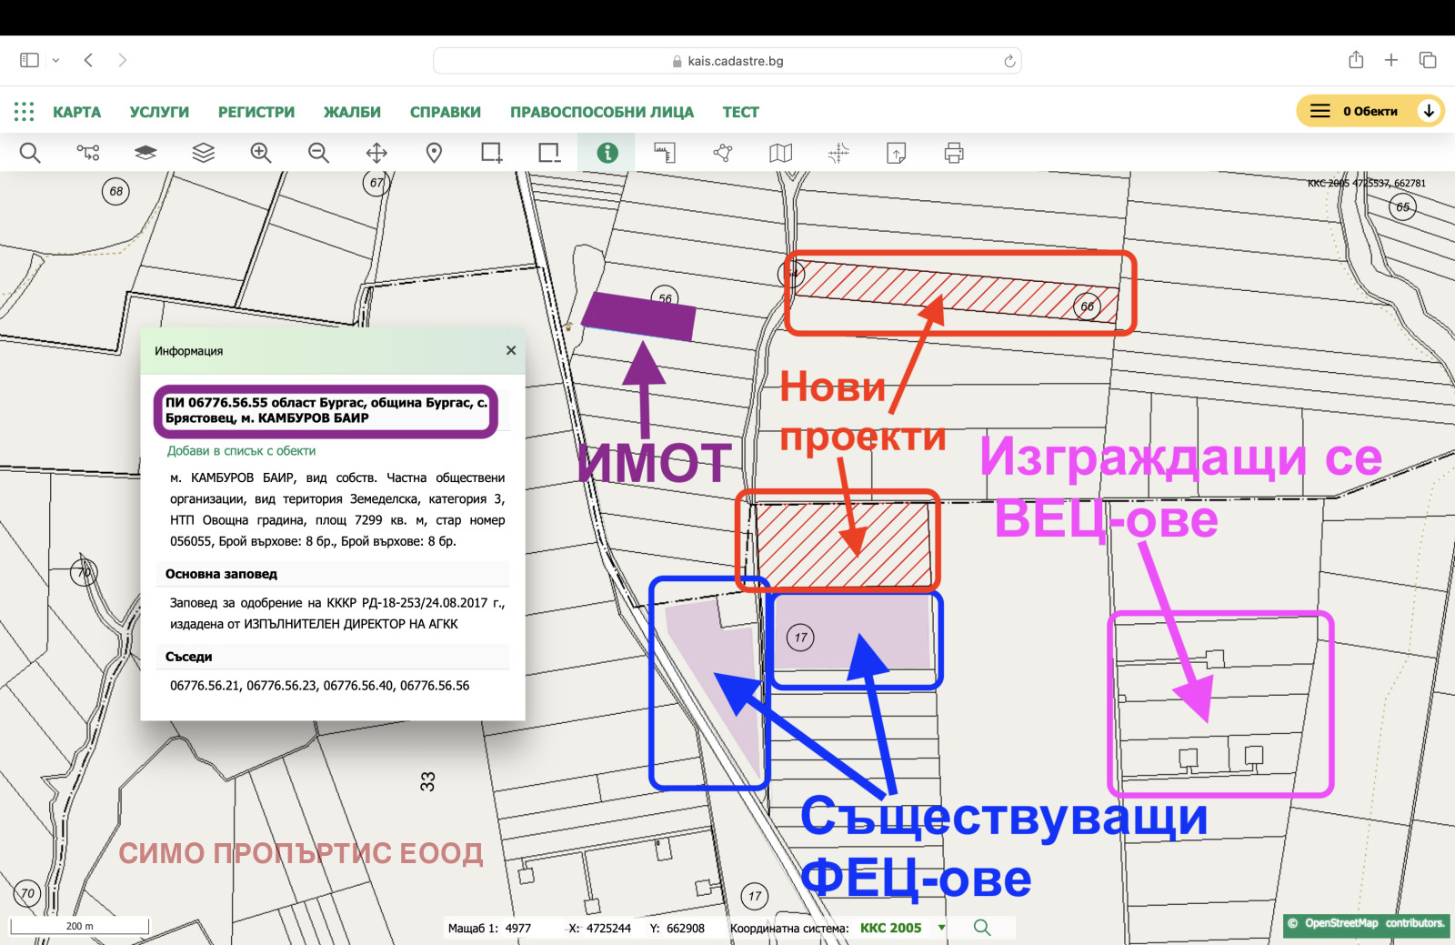The width and height of the screenshot is (1455, 945).
Task: Select the zoom in tool
Action: pos(261,153)
